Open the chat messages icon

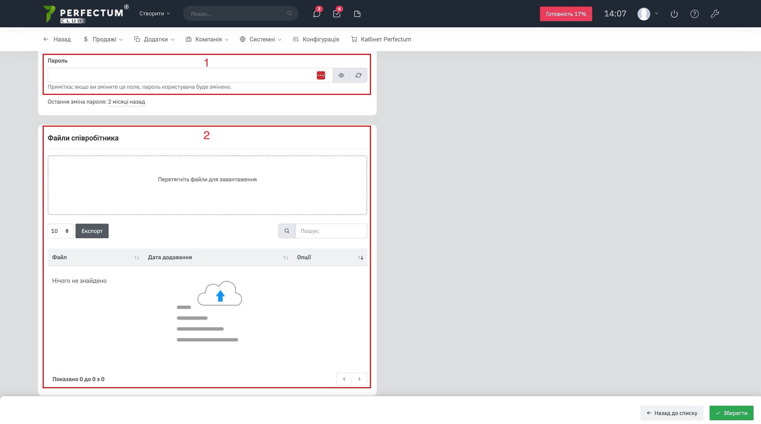point(316,14)
